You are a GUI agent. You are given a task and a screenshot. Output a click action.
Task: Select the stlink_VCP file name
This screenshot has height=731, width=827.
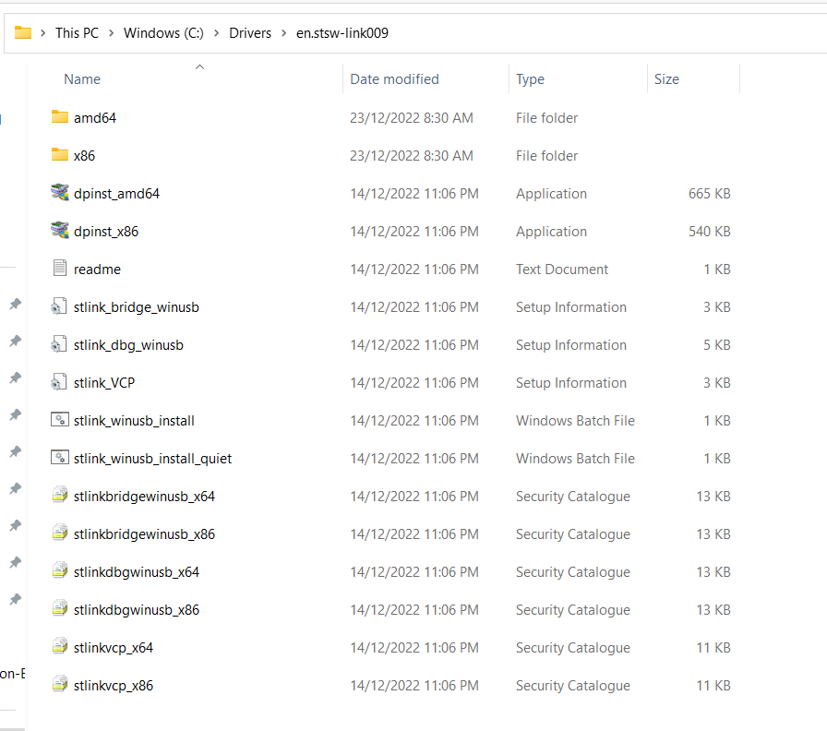click(x=104, y=382)
